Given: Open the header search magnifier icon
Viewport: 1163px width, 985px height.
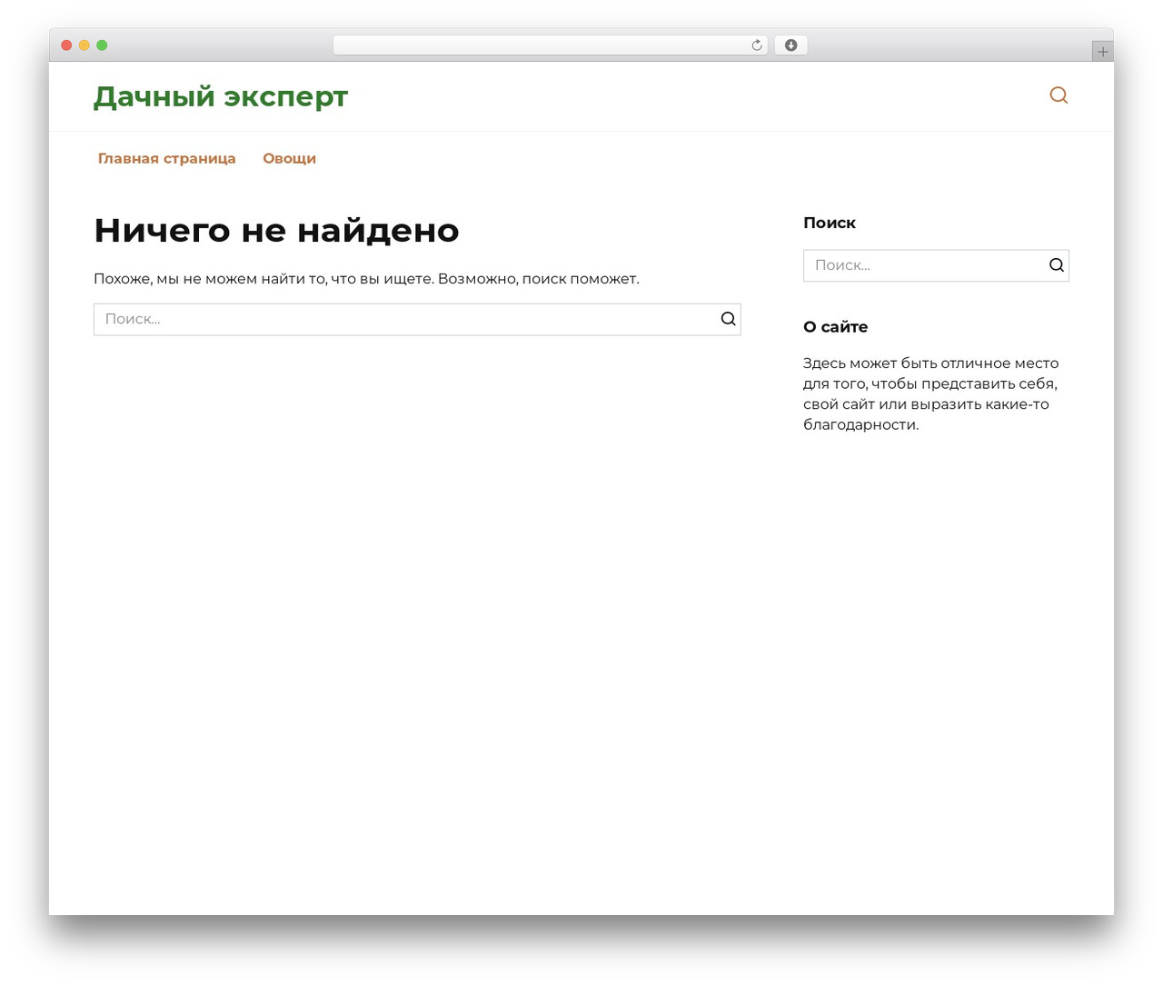Looking at the screenshot, I should [x=1059, y=95].
